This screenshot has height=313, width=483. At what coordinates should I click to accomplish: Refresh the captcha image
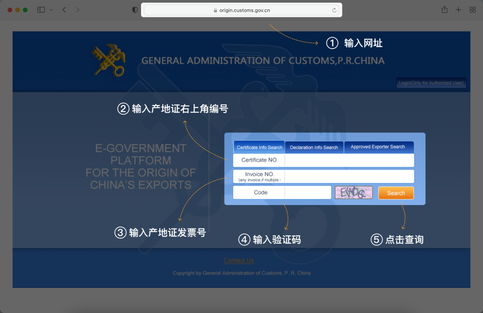tap(354, 192)
